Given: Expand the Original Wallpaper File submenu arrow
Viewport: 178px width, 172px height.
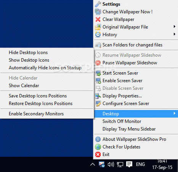Looking at the screenshot, I should coord(175,27).
